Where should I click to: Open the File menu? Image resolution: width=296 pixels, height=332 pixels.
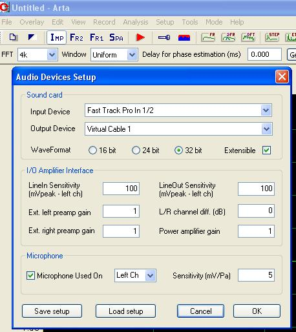point(6,22)
